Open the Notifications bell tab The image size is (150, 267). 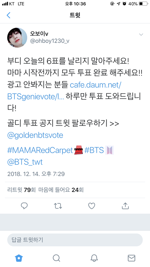(94, 258)
